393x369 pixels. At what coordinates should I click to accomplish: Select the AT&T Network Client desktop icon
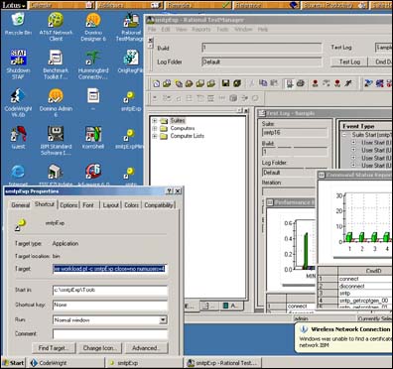(x=56, y=27)
